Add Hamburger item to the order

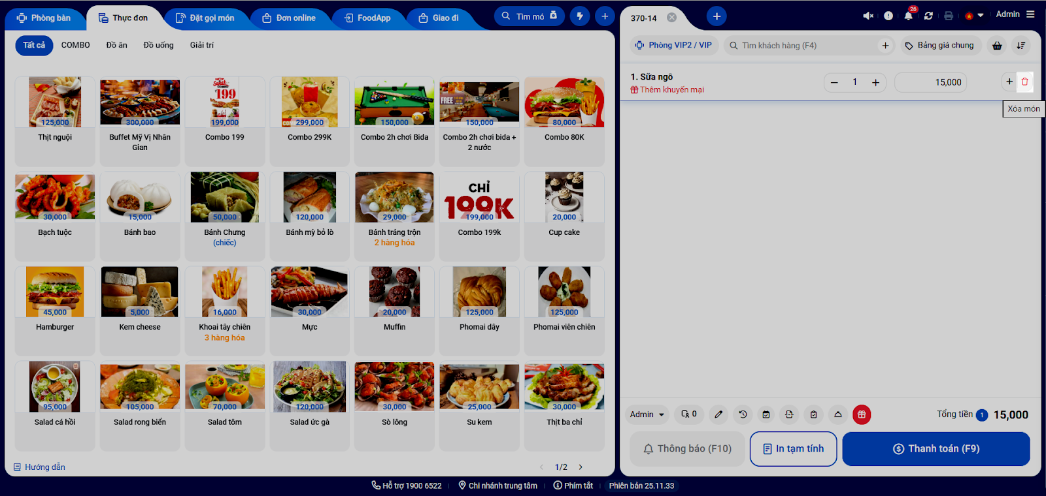(55, 310)
